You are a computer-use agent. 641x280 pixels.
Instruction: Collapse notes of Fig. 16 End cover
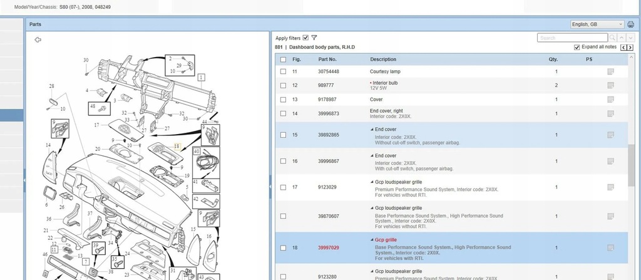click(x=372, y=155)
